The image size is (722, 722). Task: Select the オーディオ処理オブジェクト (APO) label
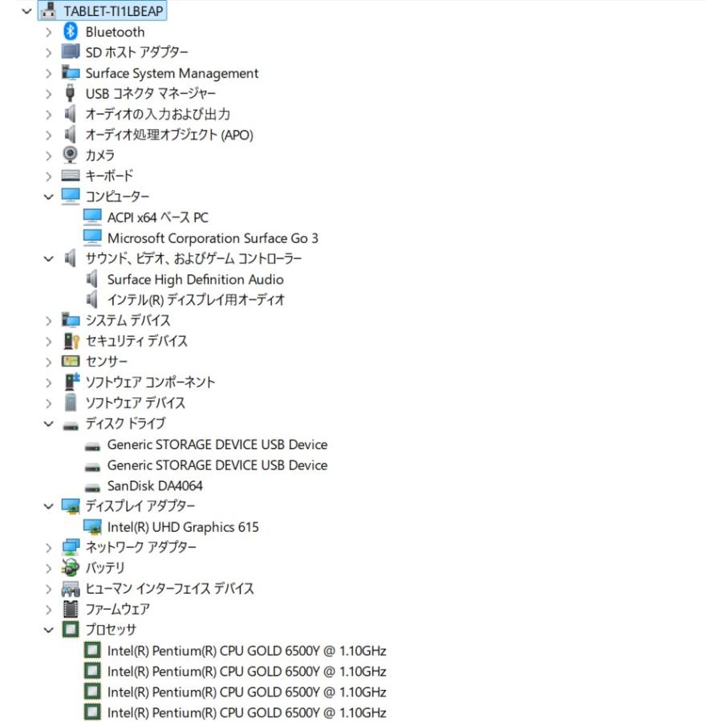(x=169, y=135)
